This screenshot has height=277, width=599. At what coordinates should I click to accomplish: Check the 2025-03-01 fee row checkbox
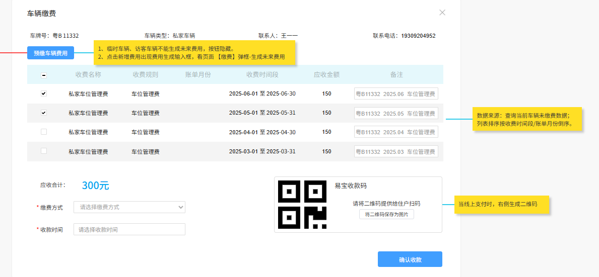[44, 151]
